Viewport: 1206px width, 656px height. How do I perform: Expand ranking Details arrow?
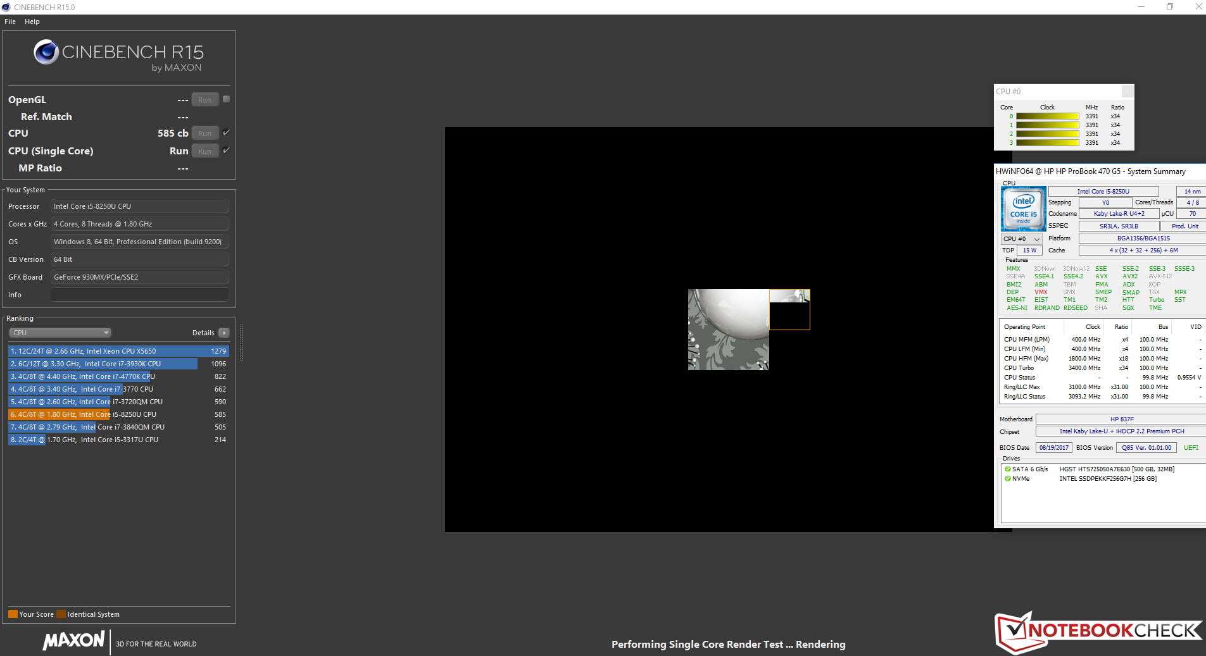(224, 333)
